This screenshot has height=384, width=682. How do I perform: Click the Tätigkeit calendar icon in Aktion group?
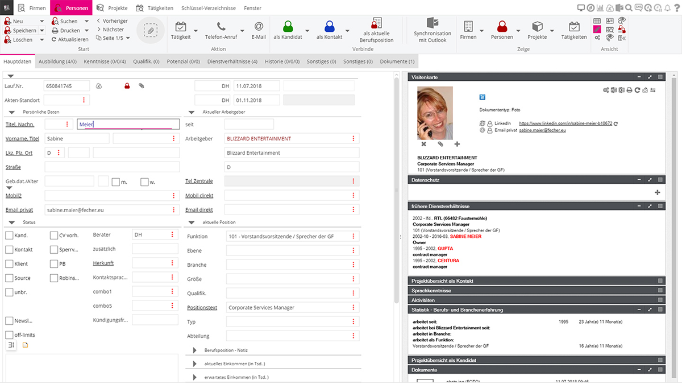pyautogui.click(x=181, y=27)
